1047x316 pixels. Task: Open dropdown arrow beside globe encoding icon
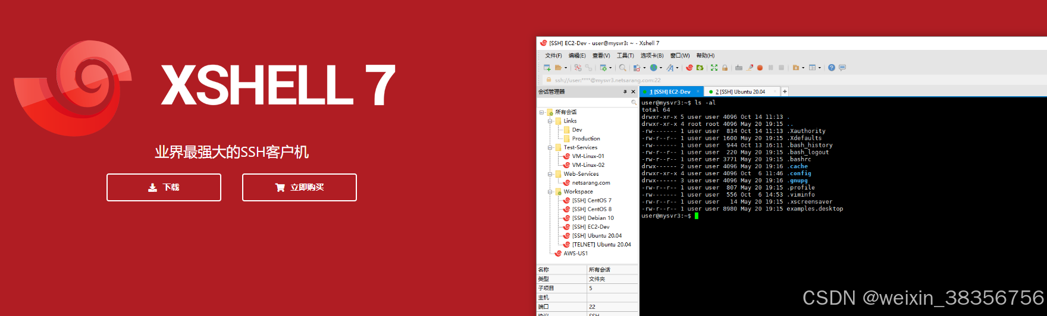coord(661,68)
